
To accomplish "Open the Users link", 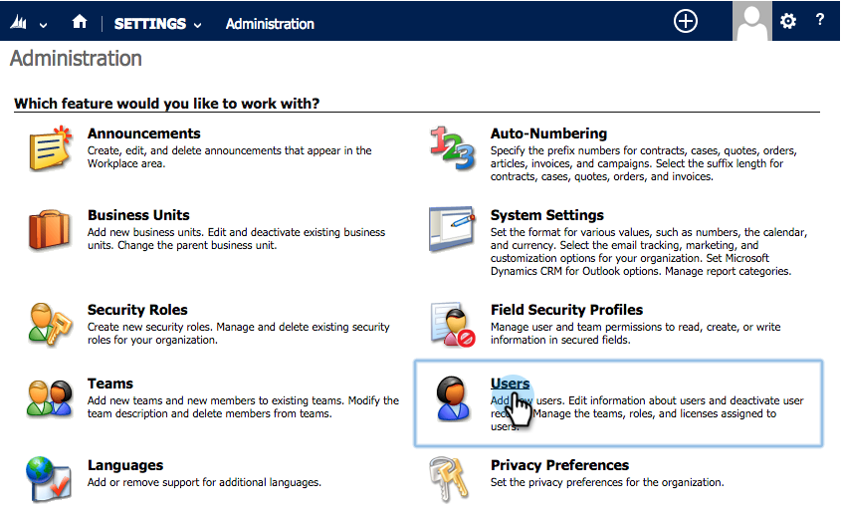I will tap(510, 384).
